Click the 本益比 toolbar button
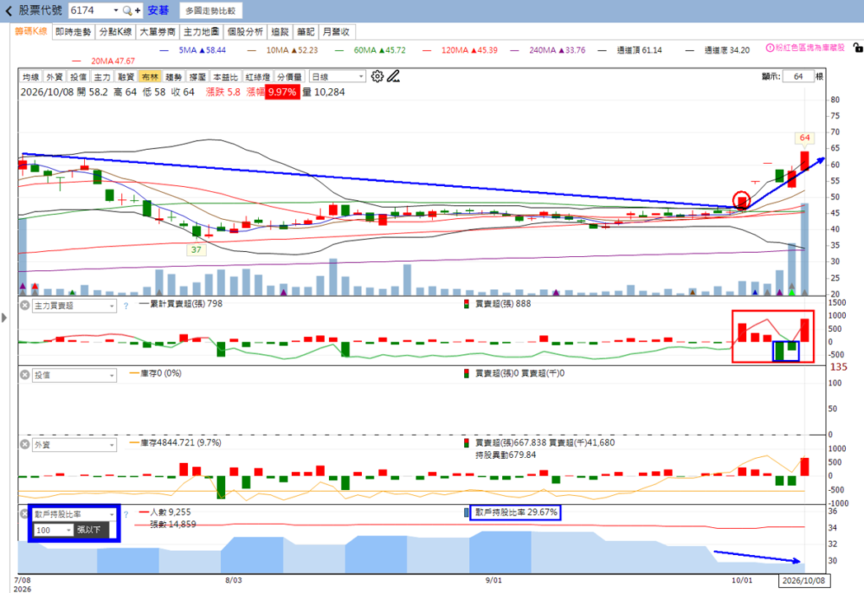Viewport: 864px width, 593px height. pyautogui.click(x=225, y=77)
